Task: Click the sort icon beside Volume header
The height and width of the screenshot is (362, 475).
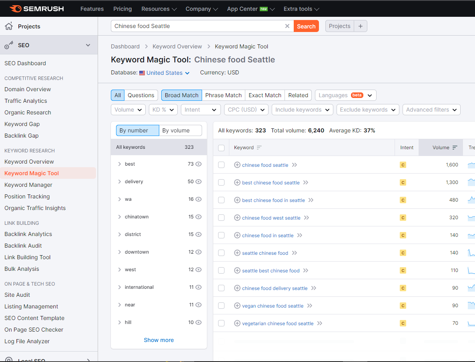Action: pos(455,148)
